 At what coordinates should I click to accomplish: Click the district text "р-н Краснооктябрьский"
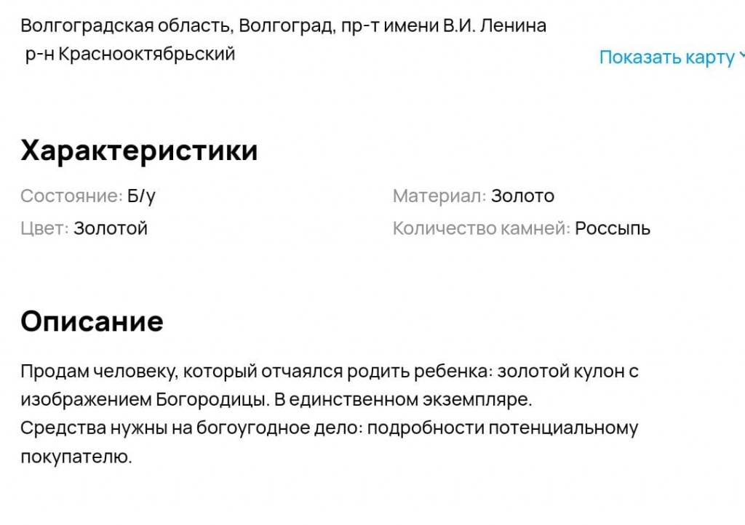pyautogui.click(x=130, y=54)
